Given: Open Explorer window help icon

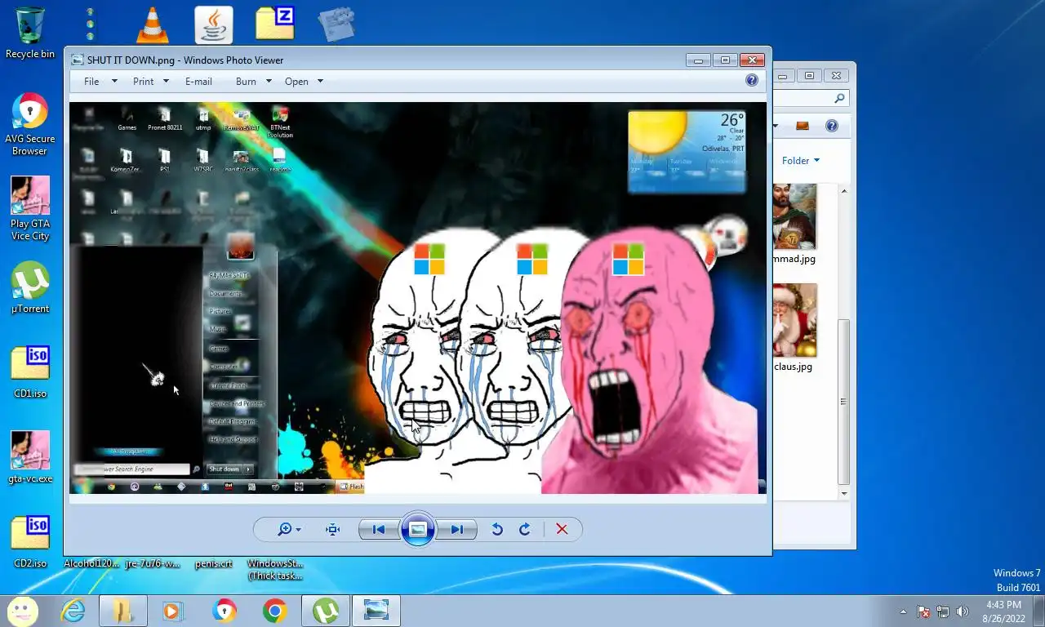Looking at the screenshot, I should point(832,126).
